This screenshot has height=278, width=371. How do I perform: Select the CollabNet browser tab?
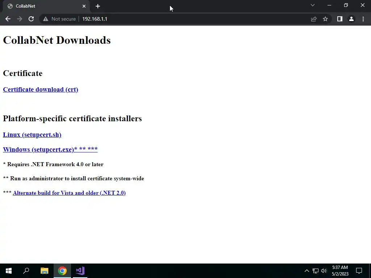46,6
